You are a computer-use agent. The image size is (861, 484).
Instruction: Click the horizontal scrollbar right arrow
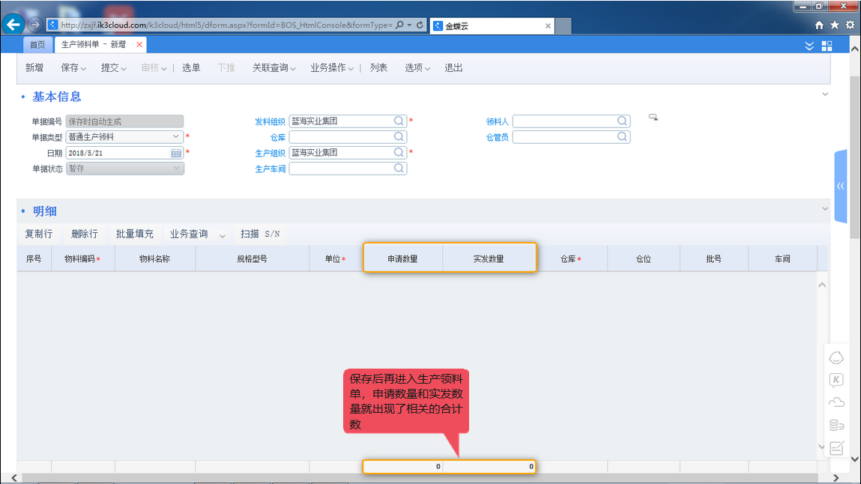836,478
